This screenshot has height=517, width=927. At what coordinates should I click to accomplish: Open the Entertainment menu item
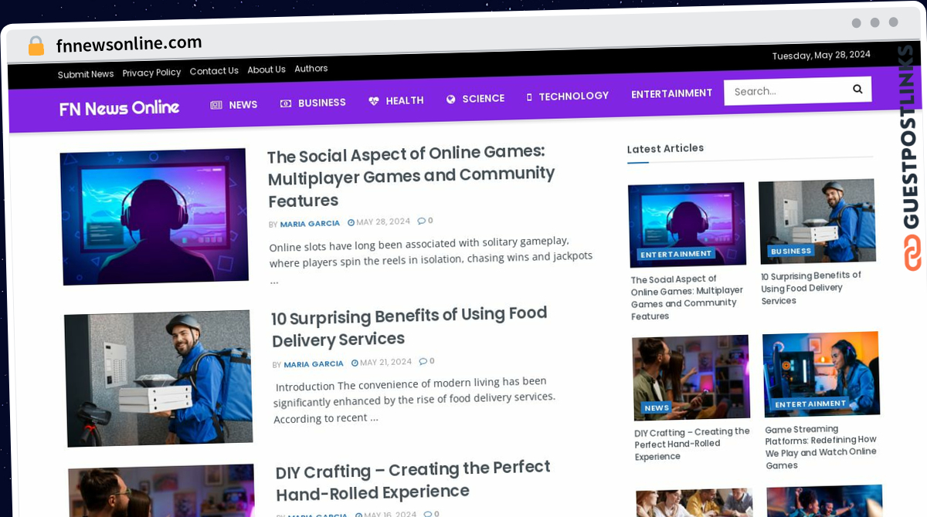pos(671,93)
